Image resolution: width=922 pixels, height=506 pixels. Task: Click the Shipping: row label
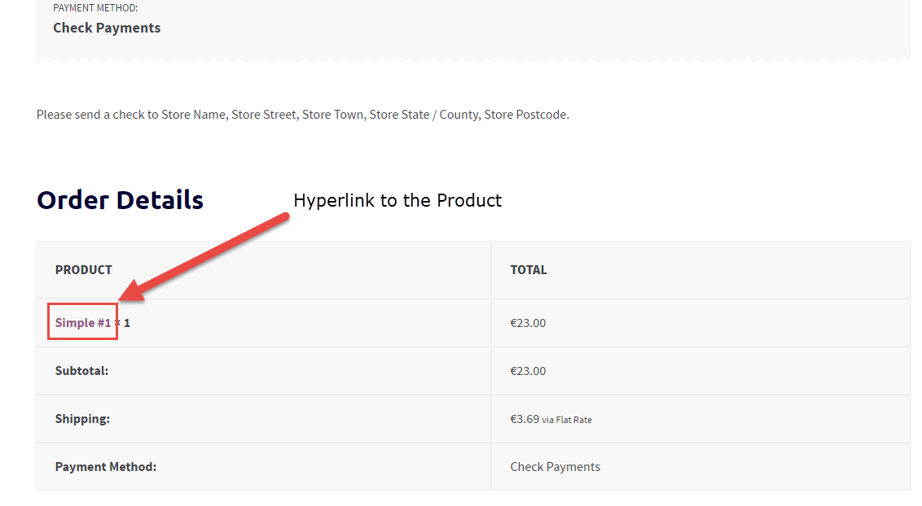82,419
